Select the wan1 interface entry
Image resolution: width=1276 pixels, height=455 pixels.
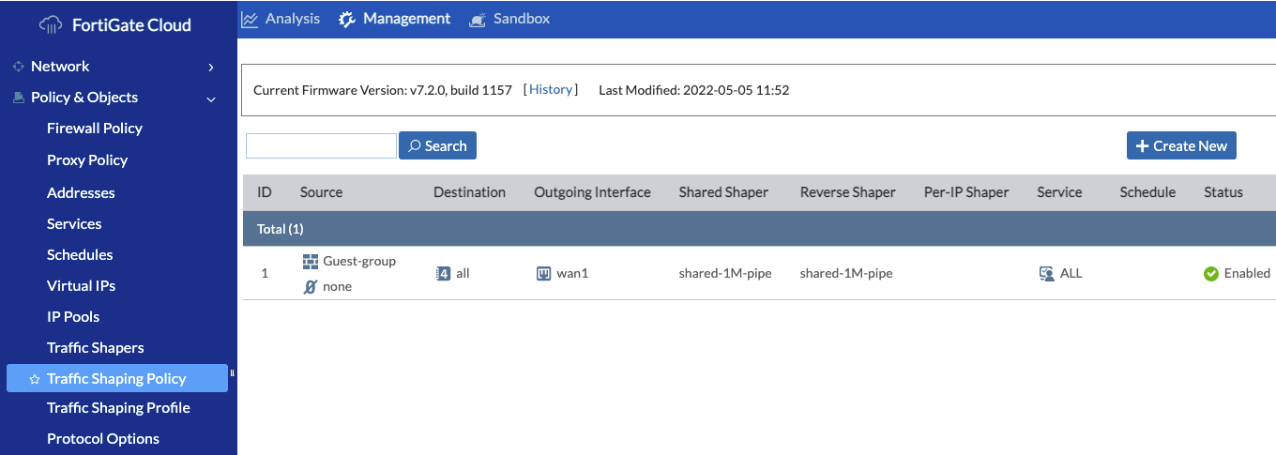click(x=572, y=274)
